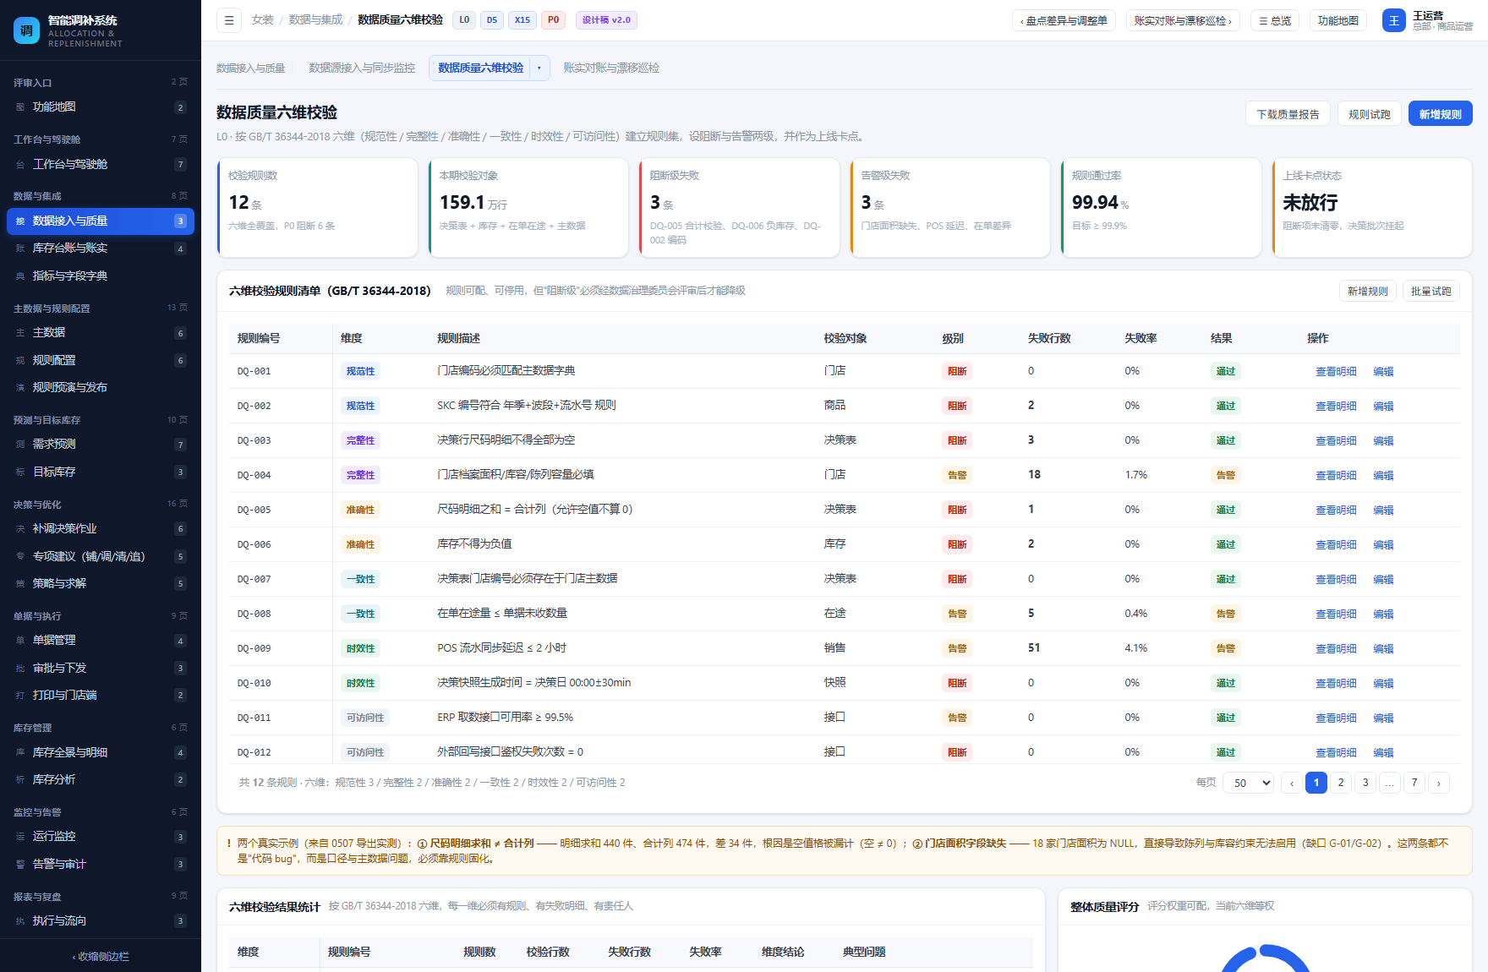Open the per-page 50 dropdown
The height and width of the screenshot is (972, 1488).
tap(1248, 783)
